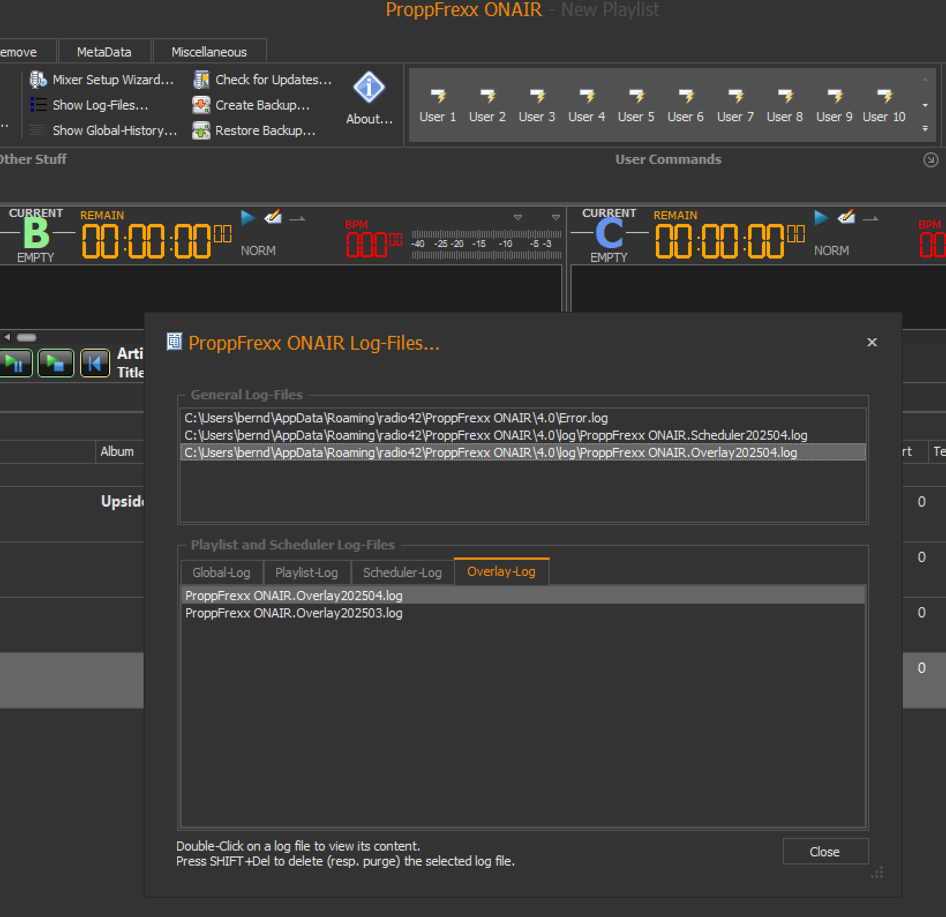Select the Overlay202503.log file entry
This screenshot has width=946, height=917.
click(294, 613)
